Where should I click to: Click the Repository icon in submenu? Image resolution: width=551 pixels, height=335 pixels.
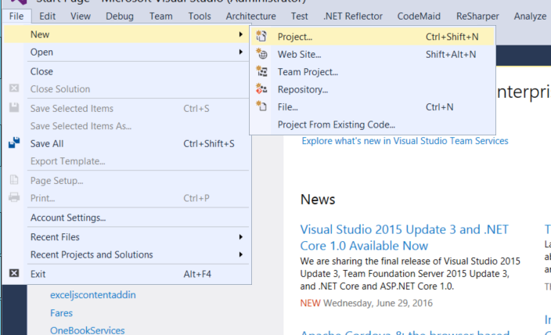click(x=261, y=89)
